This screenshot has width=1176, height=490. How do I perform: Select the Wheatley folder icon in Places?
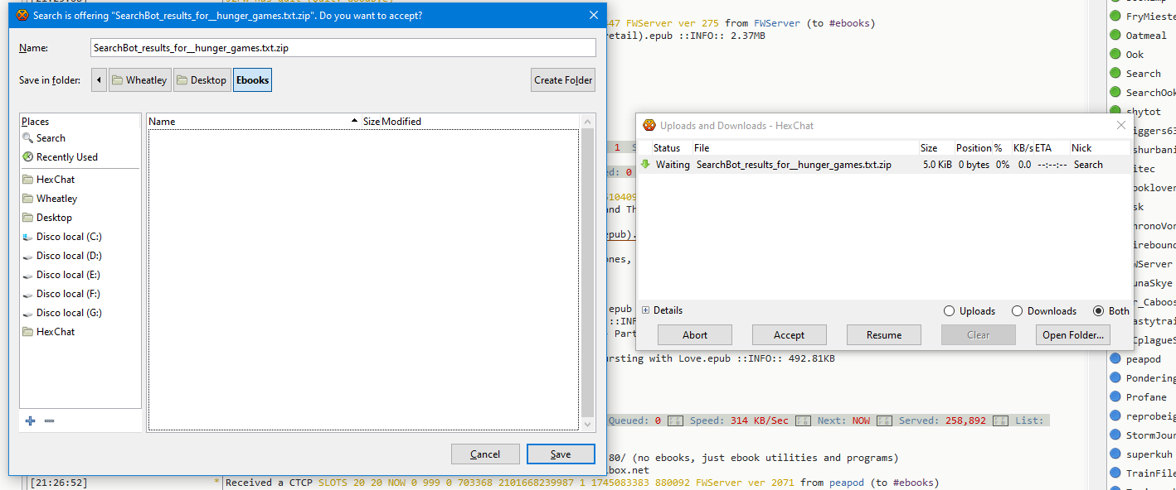[x=27, y=199]
